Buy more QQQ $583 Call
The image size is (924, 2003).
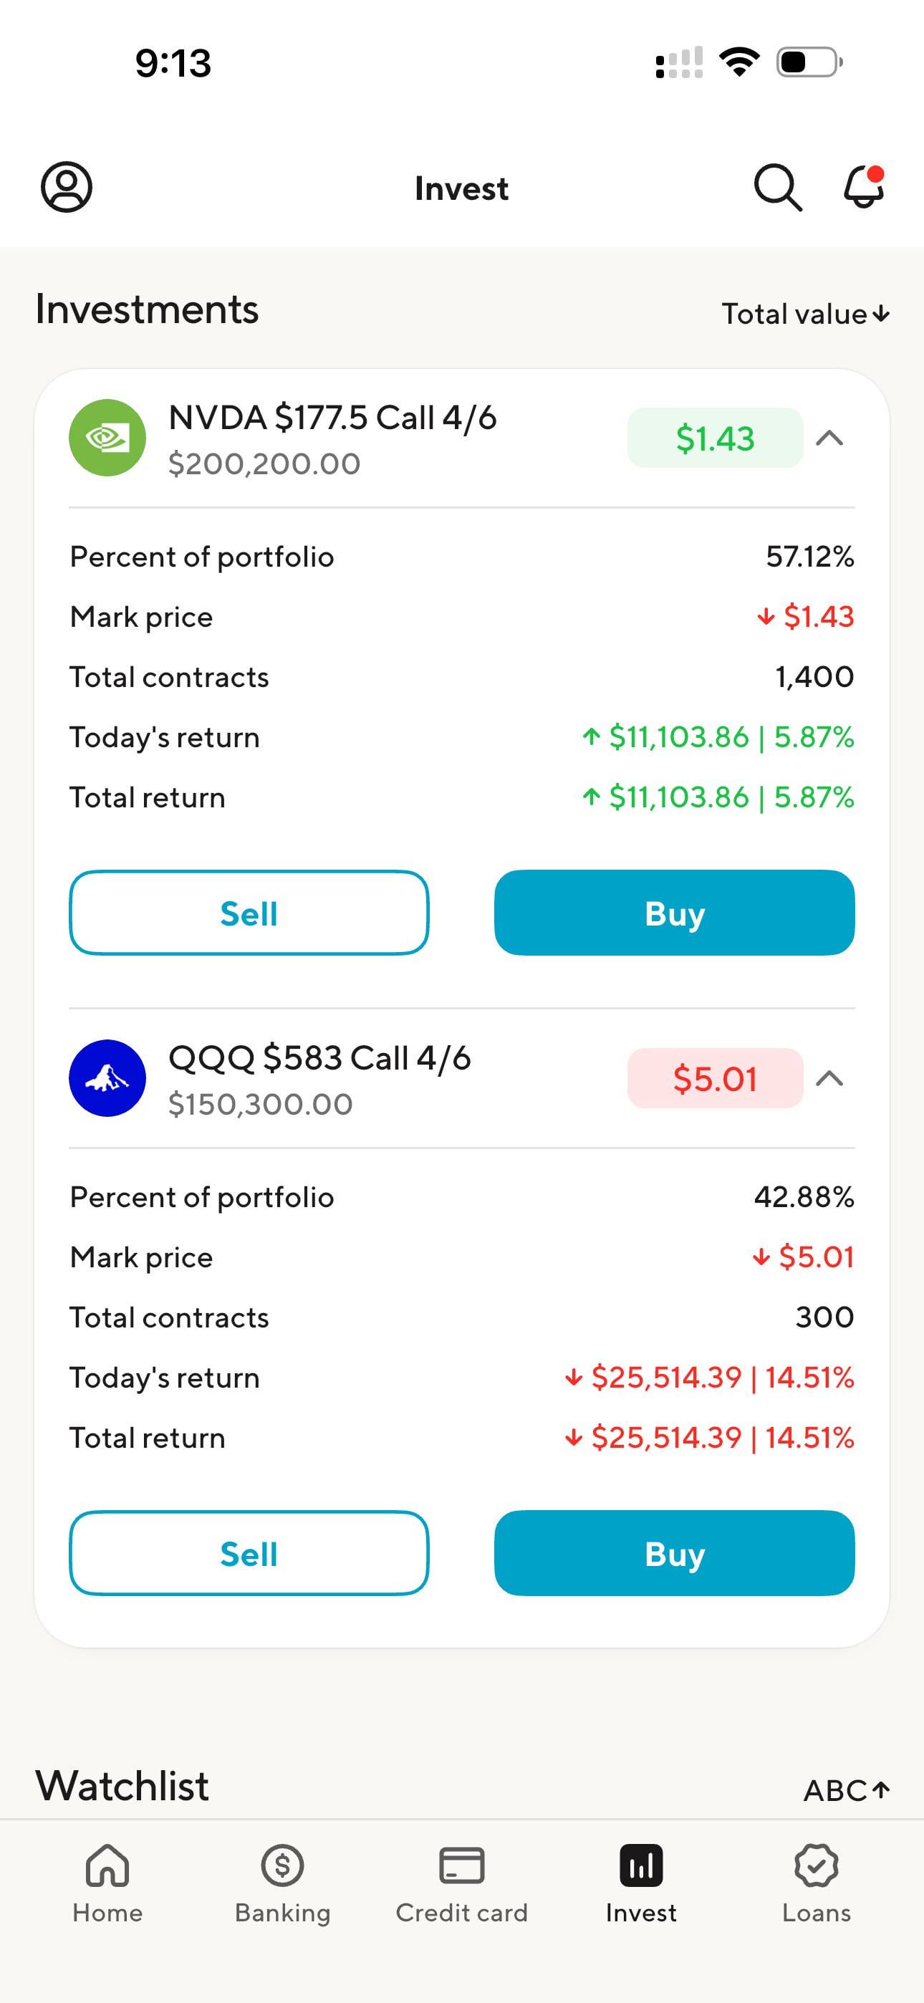tap(674, 1553)
